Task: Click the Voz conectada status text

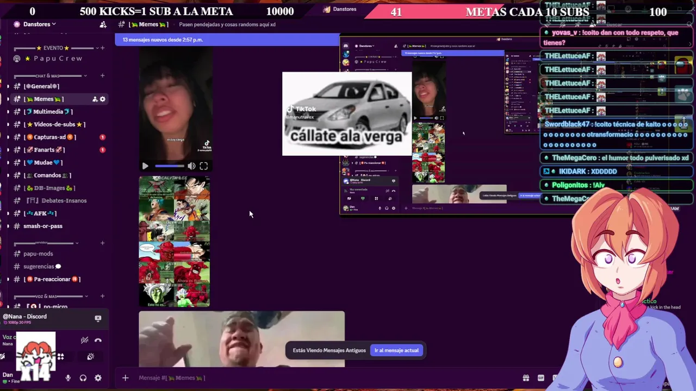Action: pyautogui.click(x=8, y=337)
